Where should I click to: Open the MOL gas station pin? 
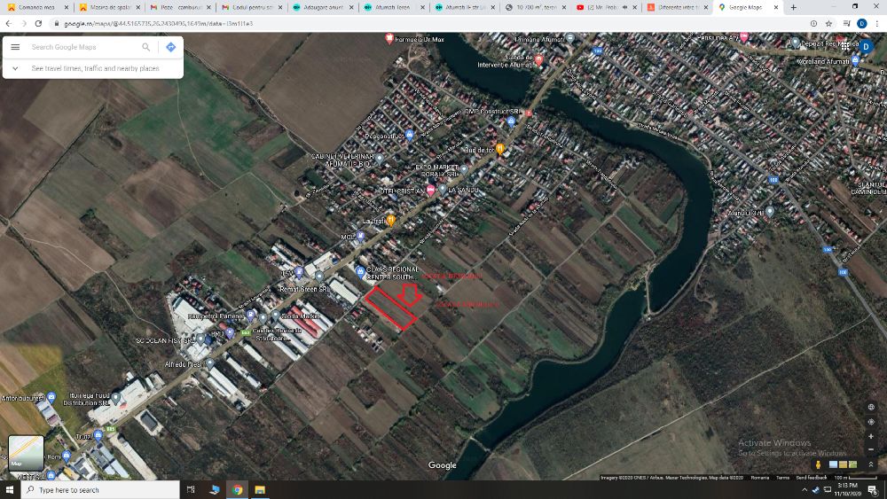pos(360,237)
